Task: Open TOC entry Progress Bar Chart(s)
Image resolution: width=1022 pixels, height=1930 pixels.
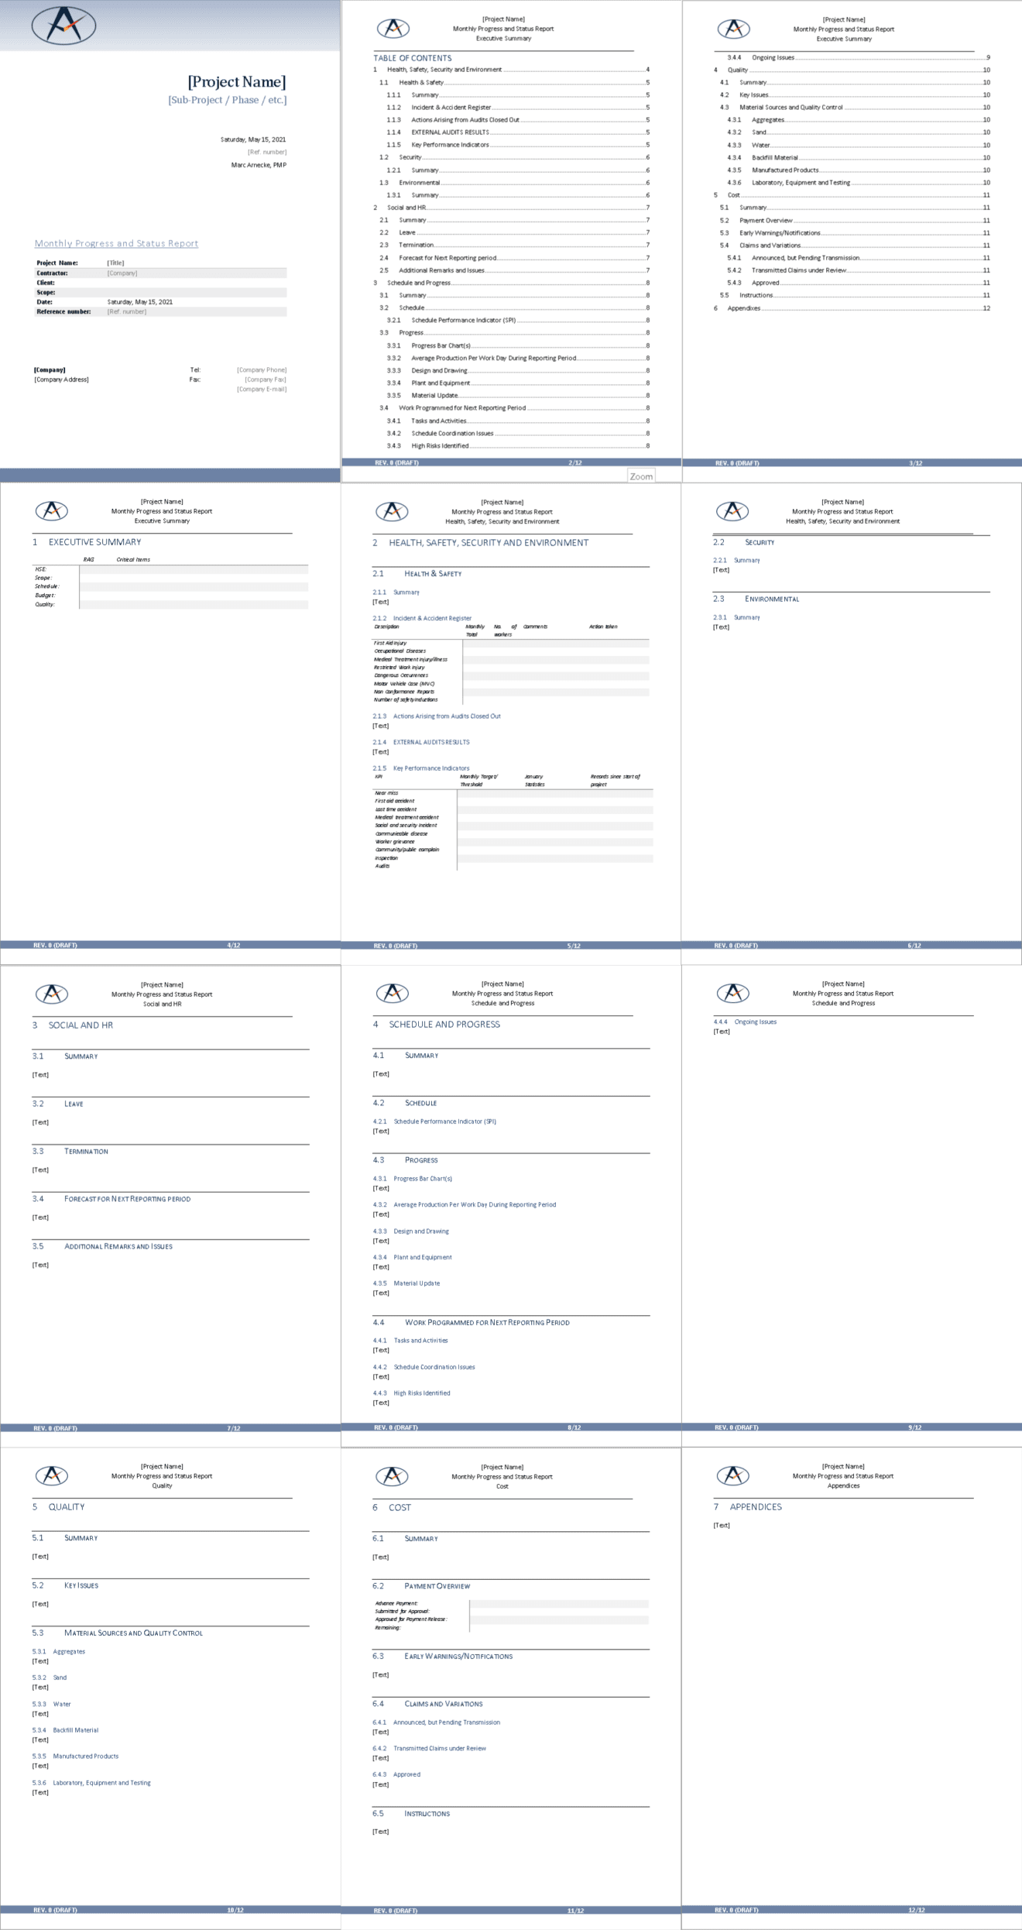Action: [x=518, y=345]
